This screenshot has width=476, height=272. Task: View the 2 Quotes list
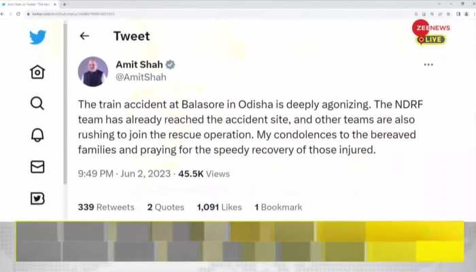pyautogui.click(x=166, y=207)
